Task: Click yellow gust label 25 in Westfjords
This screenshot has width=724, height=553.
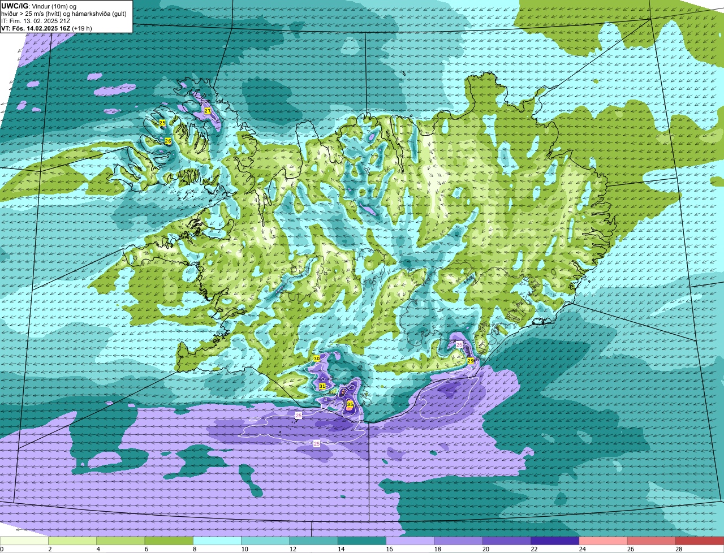Action: coord(162,122)
